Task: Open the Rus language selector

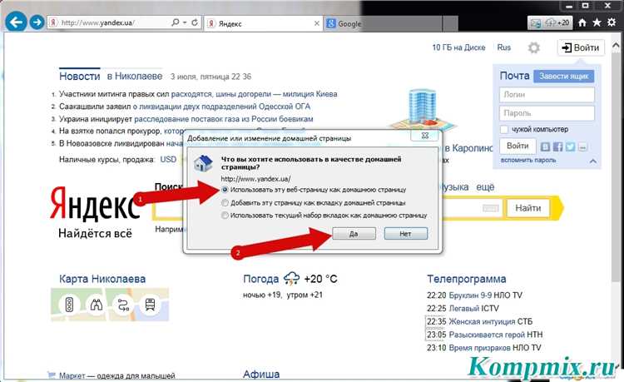Action: (x=504, y=47)
